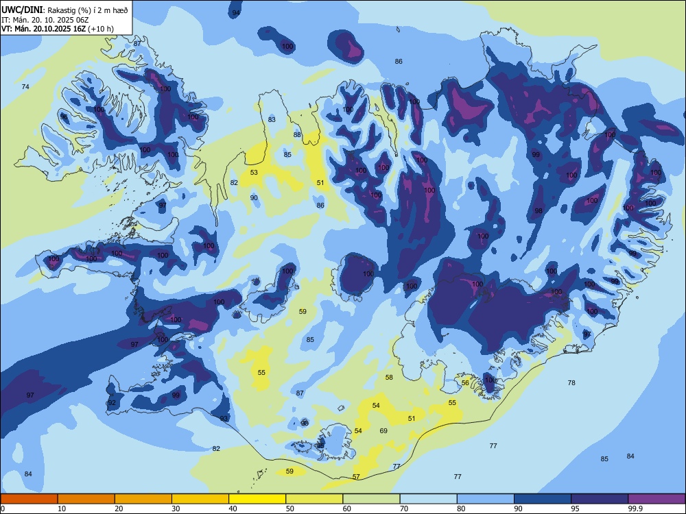Click the value 93 on the southwest coast
Image resolution: width=686 pixels, height=514 pixels.
pyautogui.click(x=224, y=418)
